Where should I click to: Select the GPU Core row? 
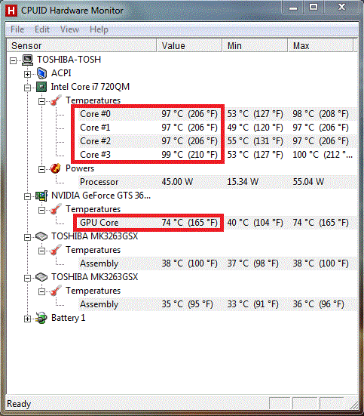218,223
